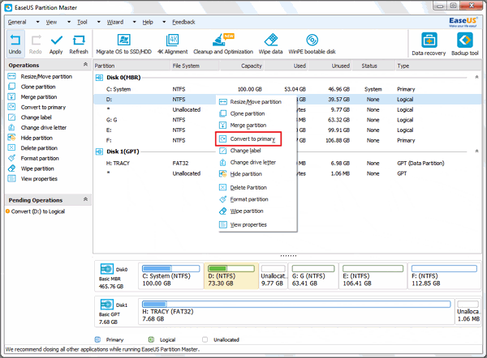Open the Backup tool

pyautogui.click(x=464, y=45)
